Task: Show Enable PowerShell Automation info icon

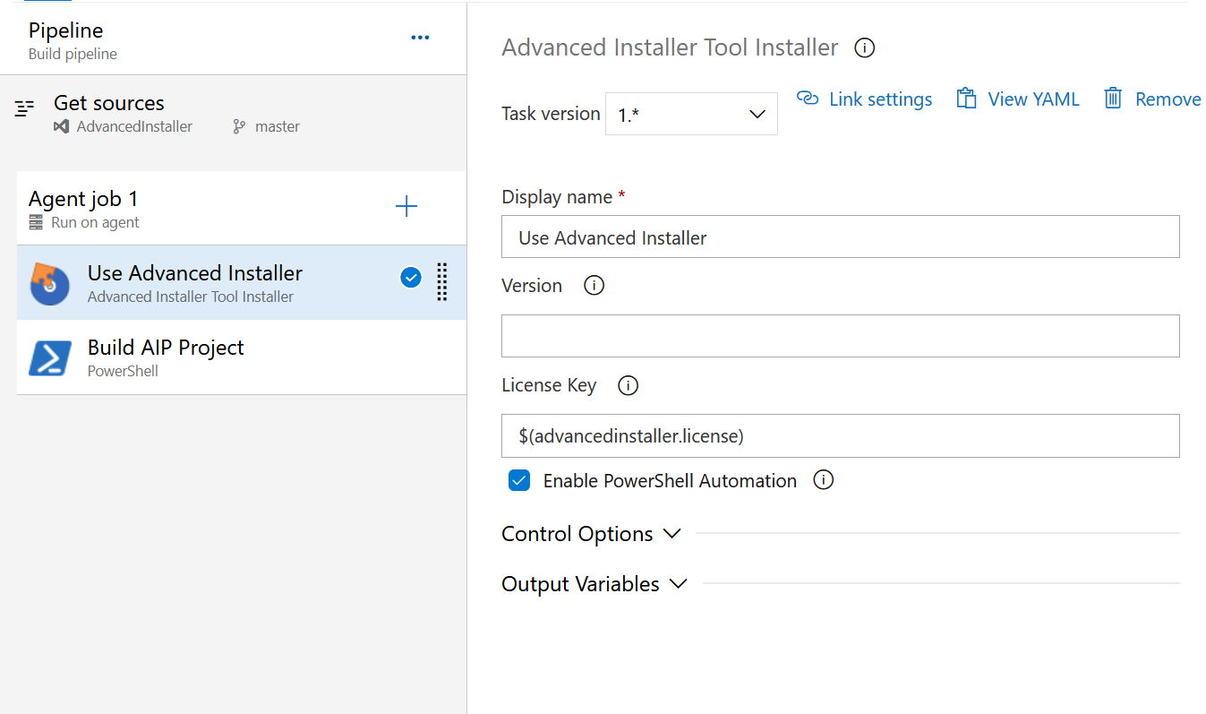Action: click(x=823, y=480)
